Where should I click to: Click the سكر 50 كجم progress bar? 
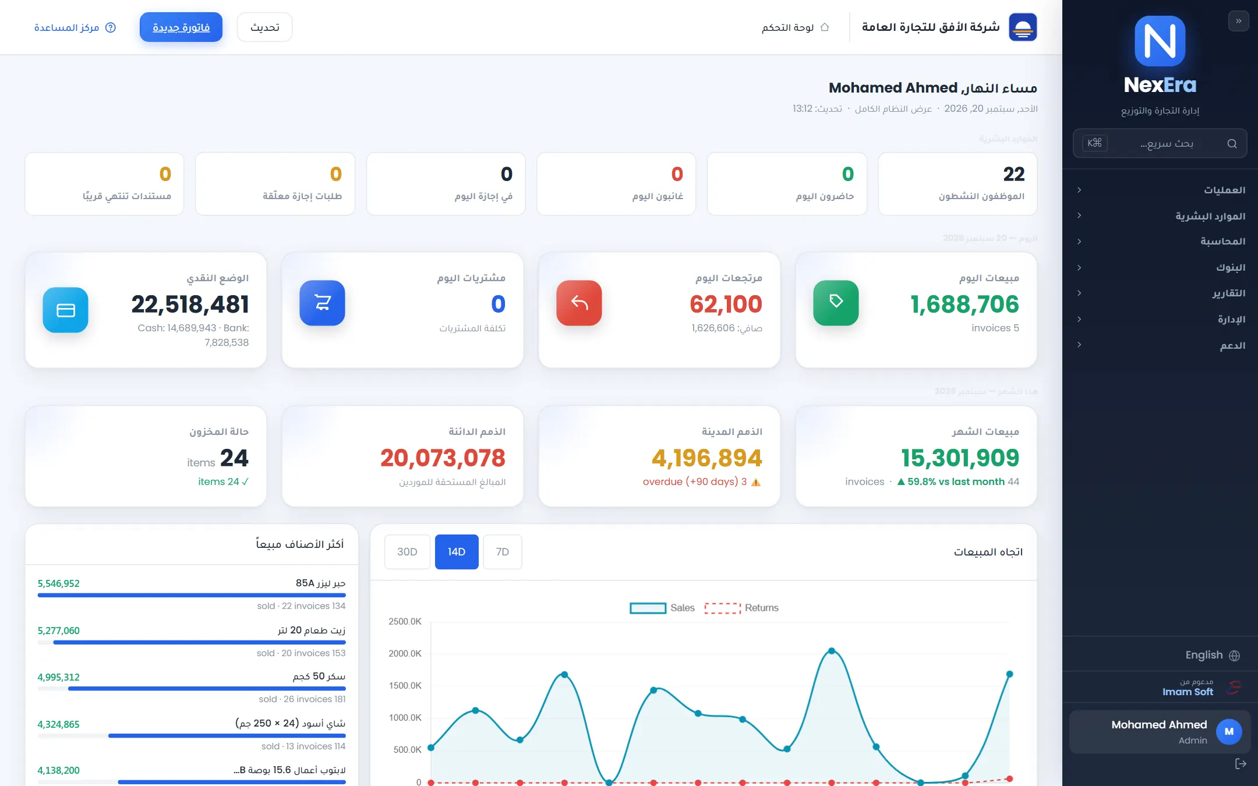pos(192,689)
